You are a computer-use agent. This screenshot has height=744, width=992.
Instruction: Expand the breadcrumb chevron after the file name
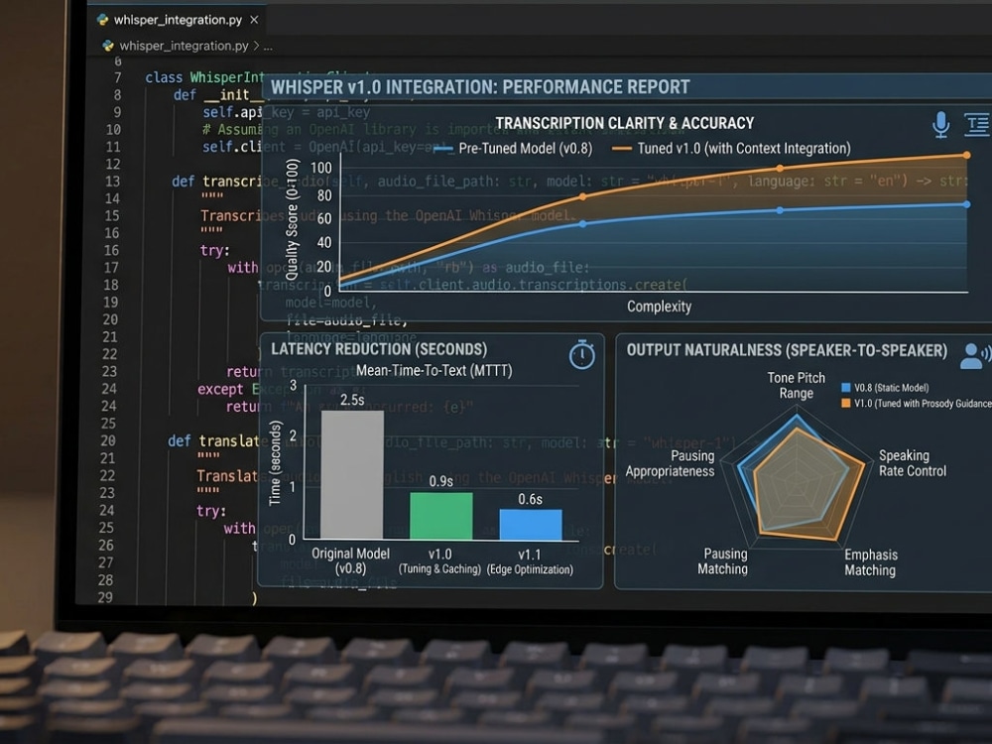click(256, 46)
